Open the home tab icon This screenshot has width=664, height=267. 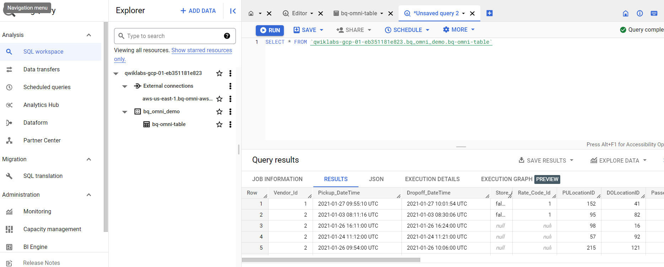[251, 13]
